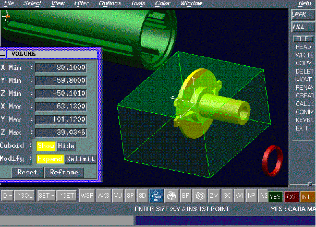The height and width of the screenshot is (227, 316).
Task: Click the AXS toolbar button
Action: click(103, 195)
